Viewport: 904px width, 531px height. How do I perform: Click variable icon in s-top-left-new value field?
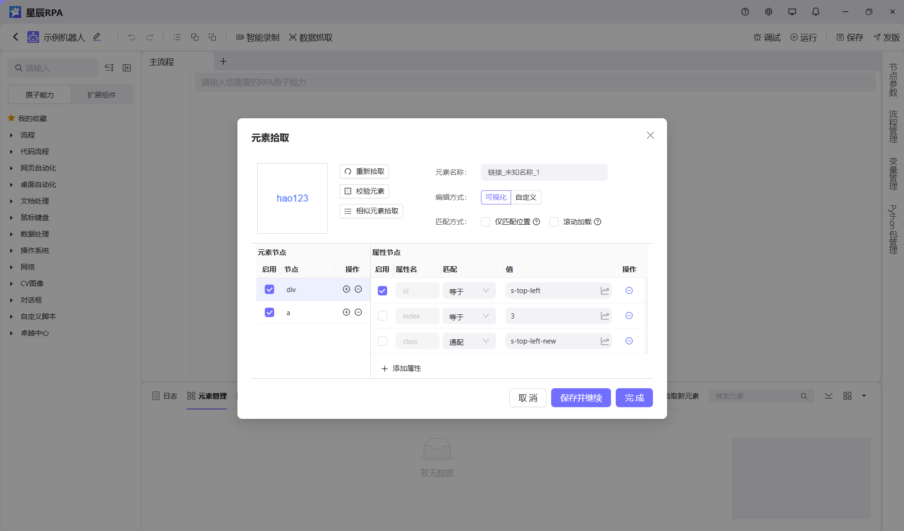[x=605, y=341]
